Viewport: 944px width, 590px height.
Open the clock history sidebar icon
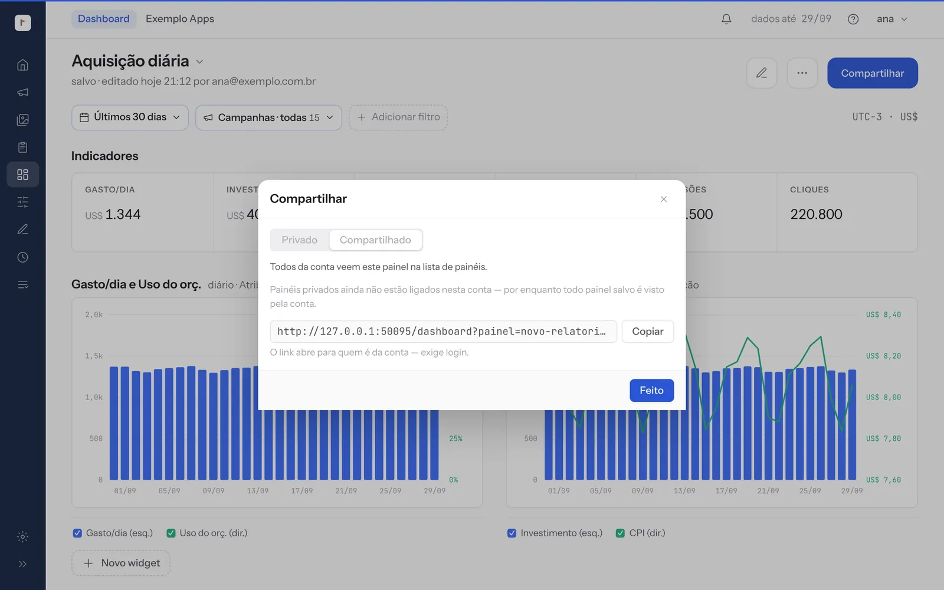(x=22, y=257)
